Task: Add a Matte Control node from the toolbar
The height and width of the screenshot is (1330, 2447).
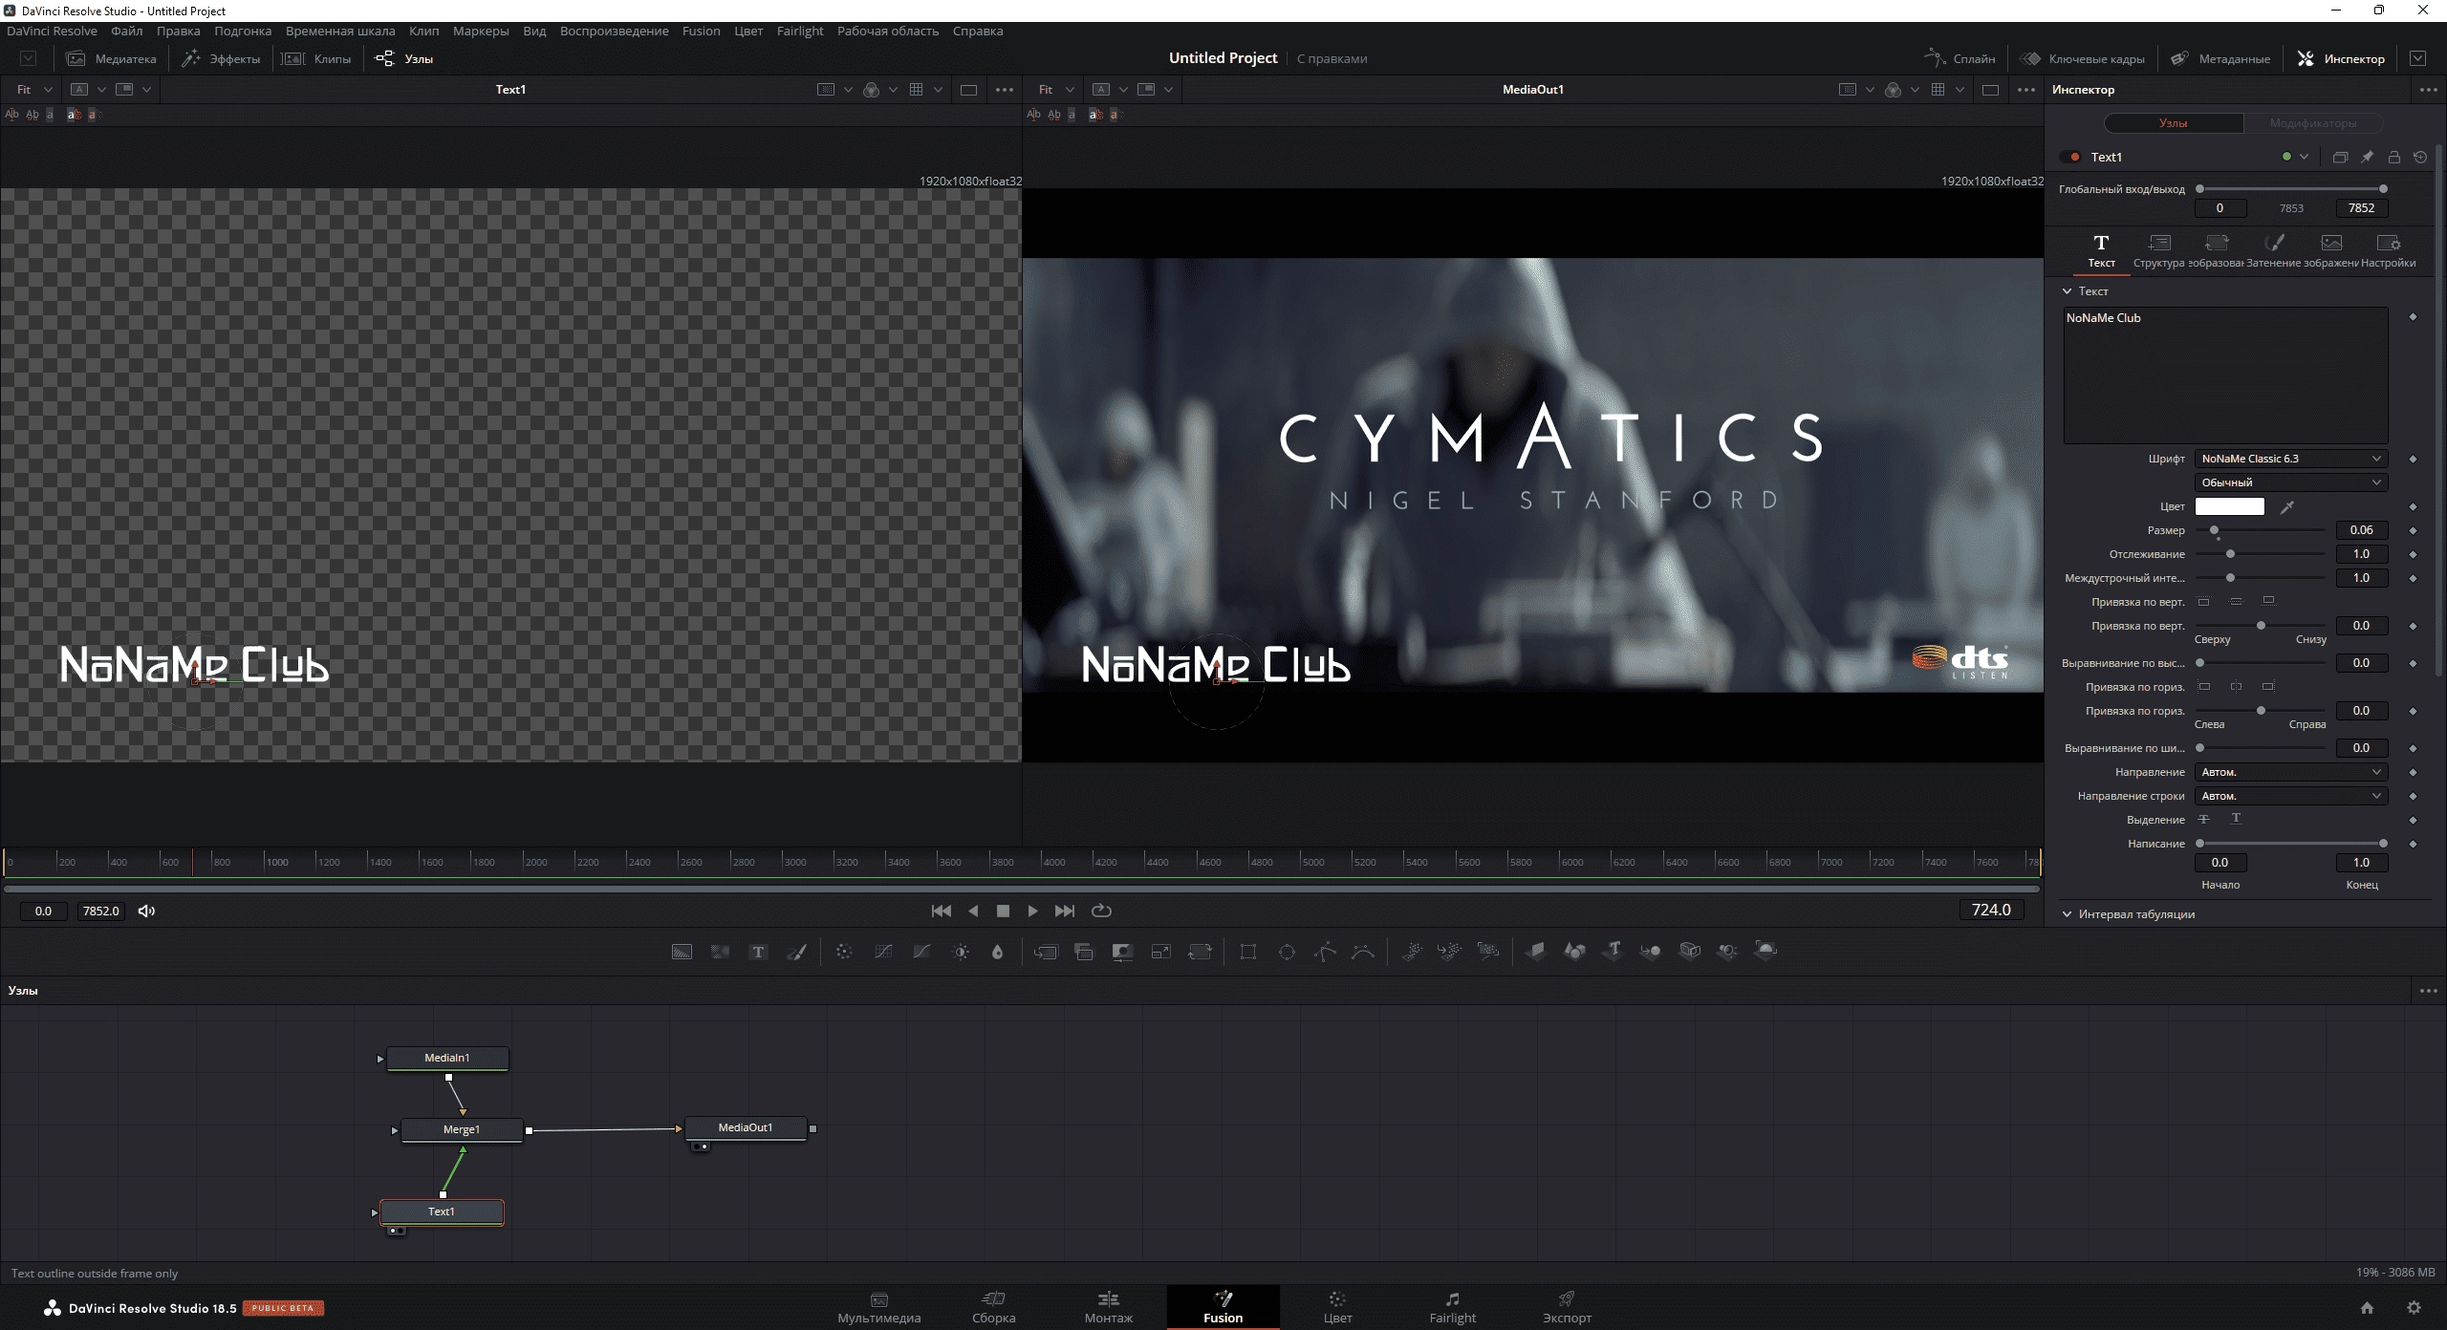Action: coord(1122,952)
